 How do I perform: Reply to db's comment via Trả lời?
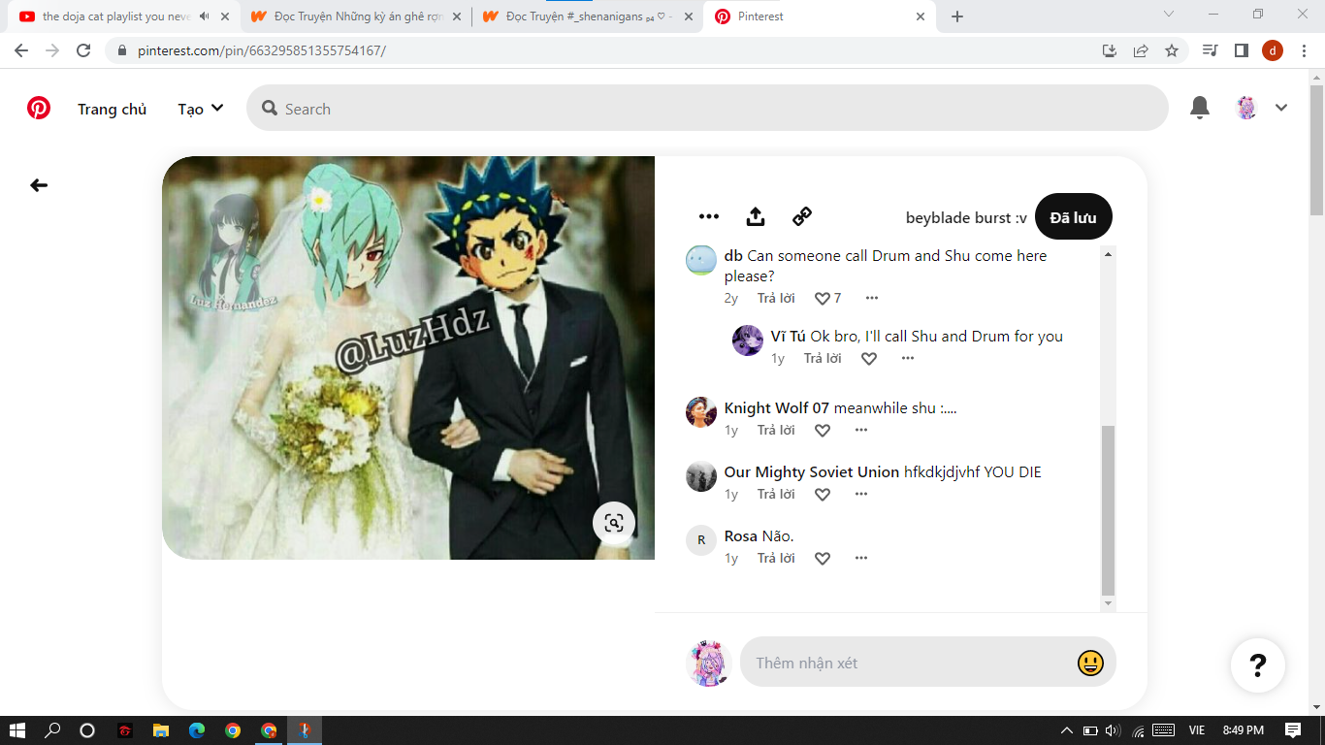coord(776,298)
